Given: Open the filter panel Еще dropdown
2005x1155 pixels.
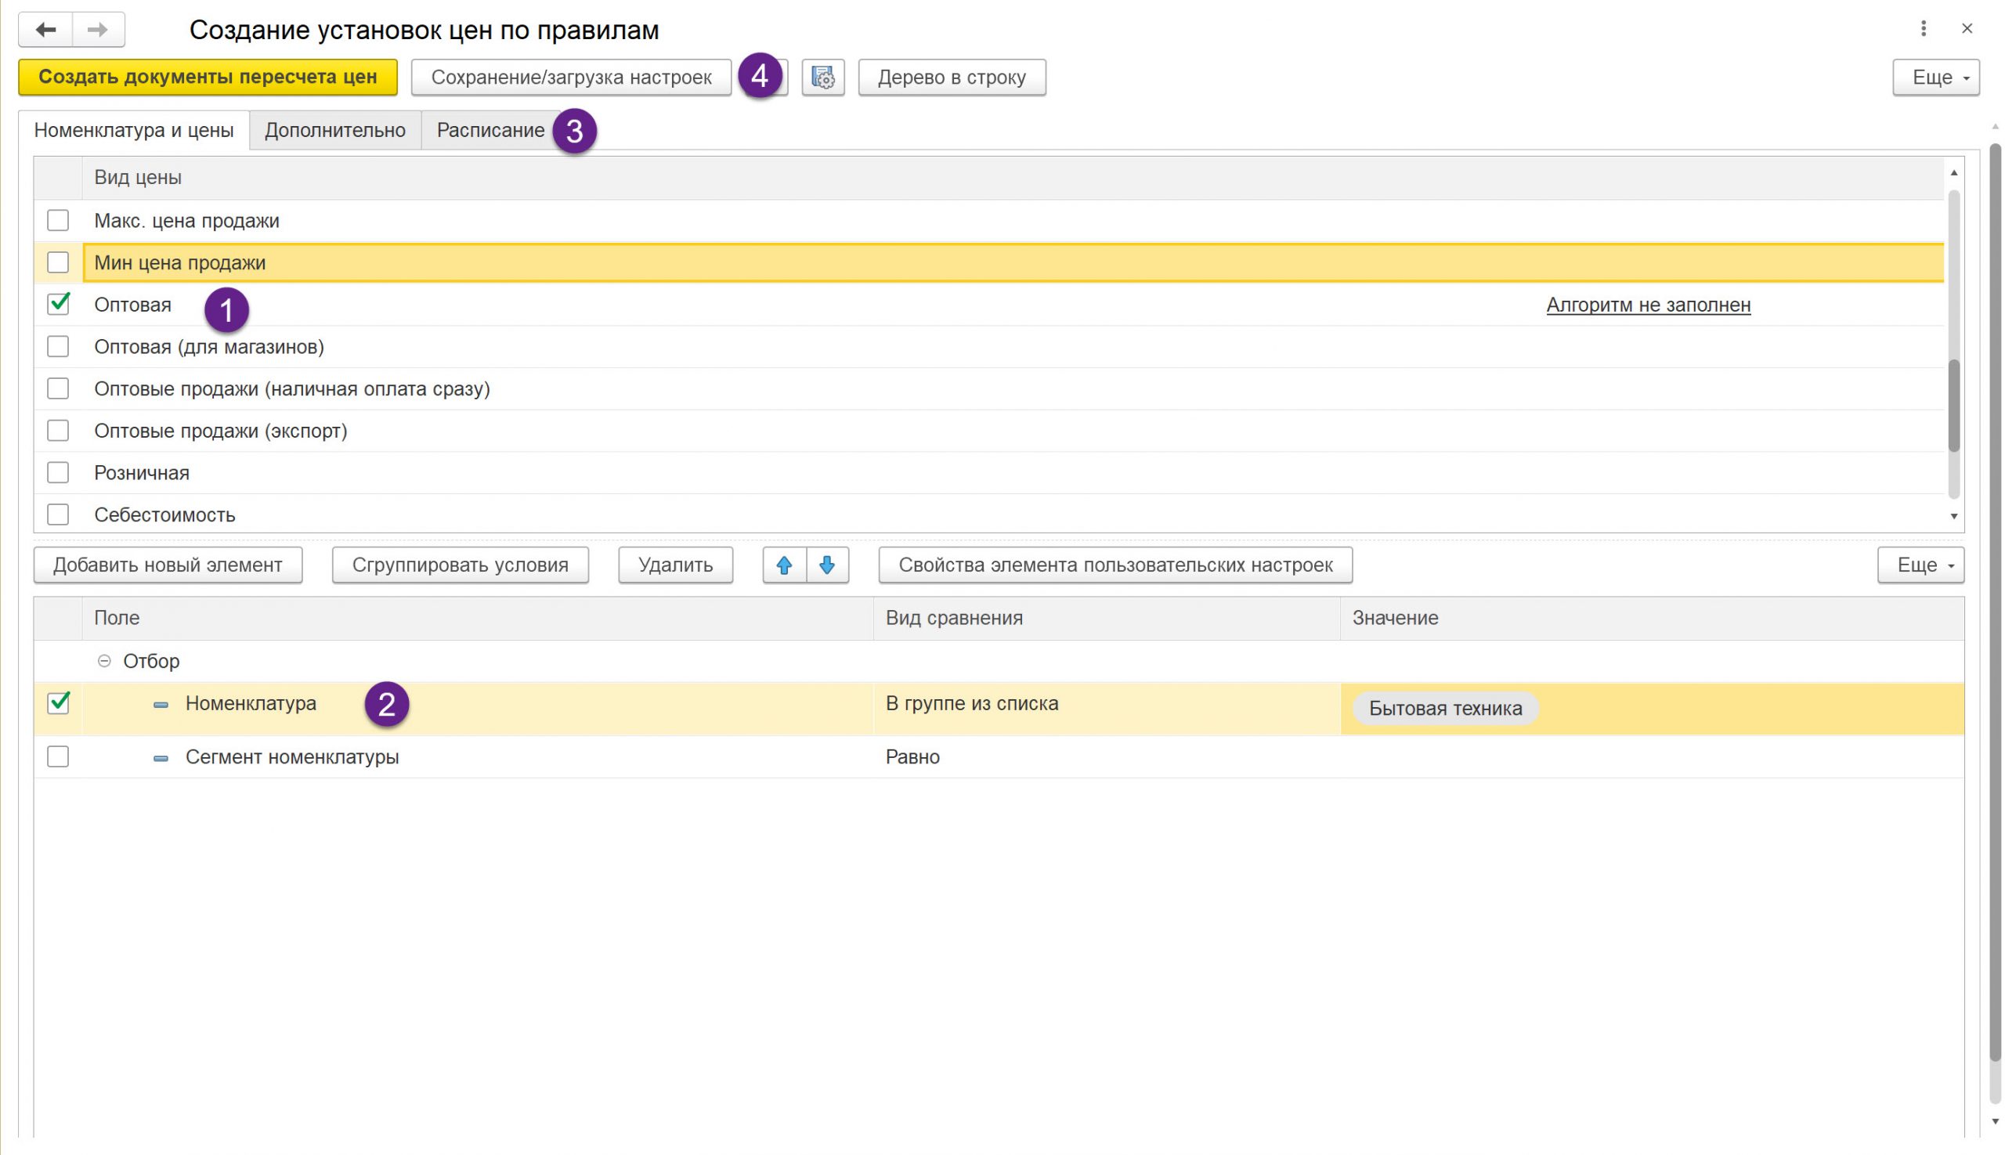Looking at the screenshot, I should (x=1920, y=565).
